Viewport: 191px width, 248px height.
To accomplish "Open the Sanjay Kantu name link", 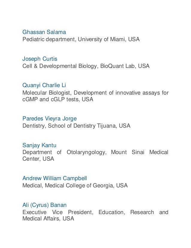I will 40,145.
